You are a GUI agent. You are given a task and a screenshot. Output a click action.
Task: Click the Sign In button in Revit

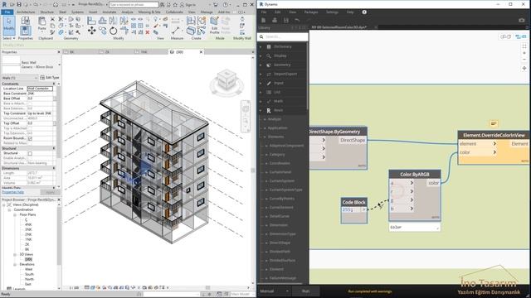188,5
